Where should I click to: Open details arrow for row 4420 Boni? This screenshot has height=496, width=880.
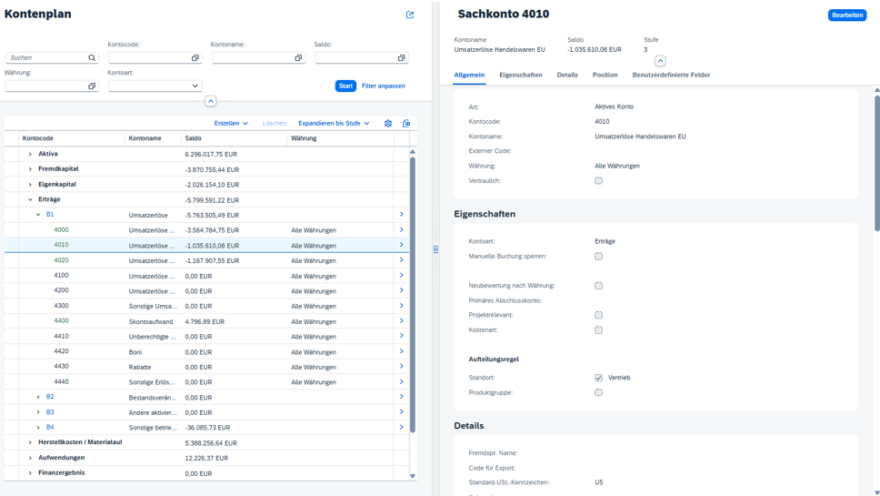[x=401, y=351]
